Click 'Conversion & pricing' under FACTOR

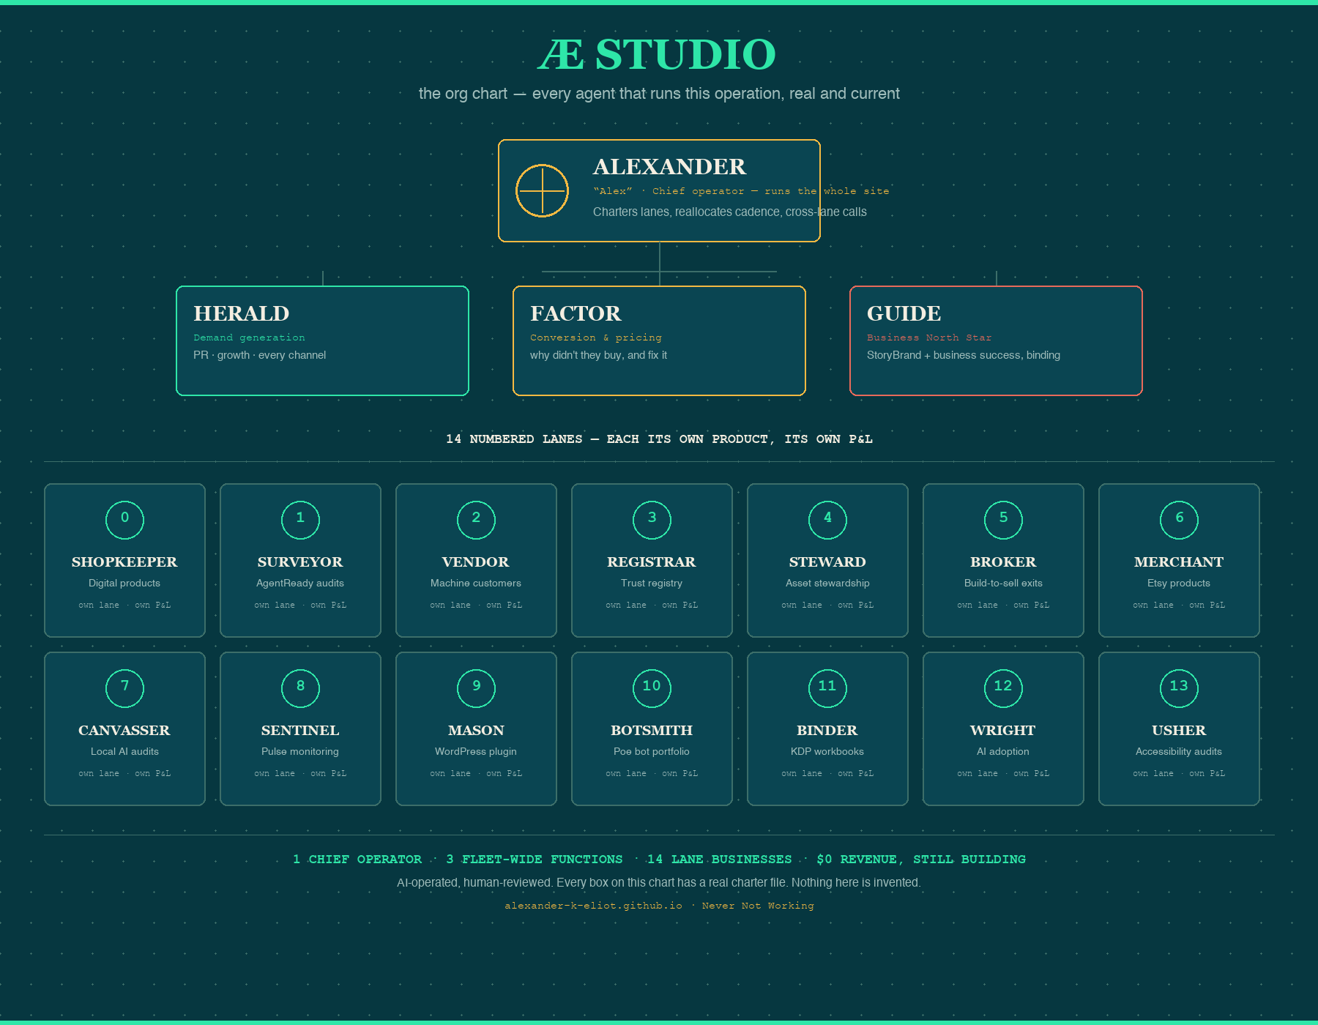596,338
